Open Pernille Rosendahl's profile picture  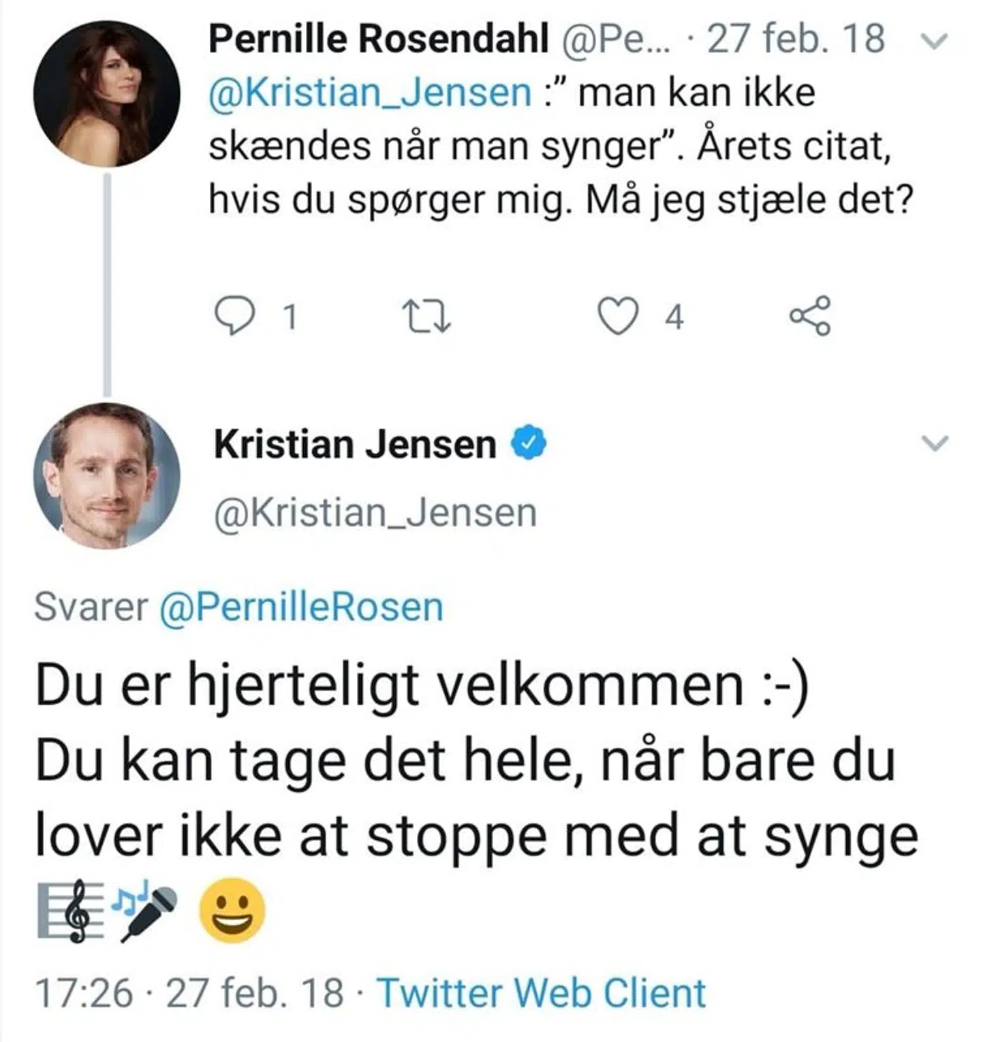point(107,94)
